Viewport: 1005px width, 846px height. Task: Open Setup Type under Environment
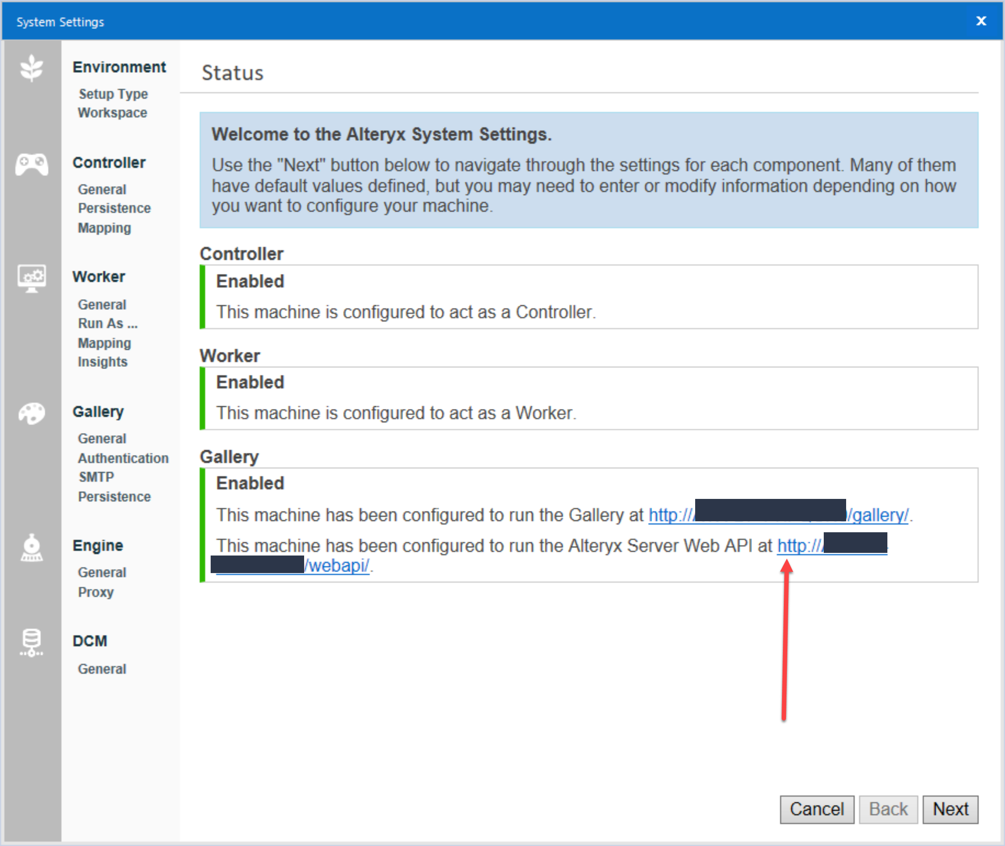(113, 94)
